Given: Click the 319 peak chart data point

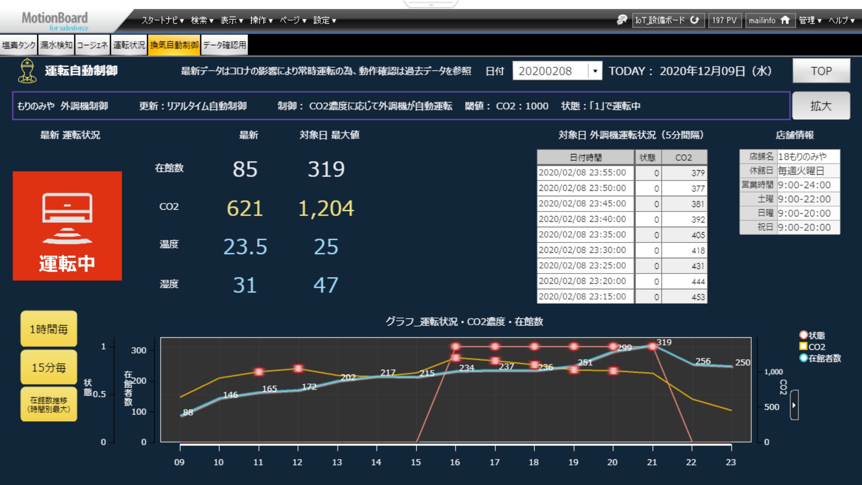Looking at the screenshot, I should point(652,347).
